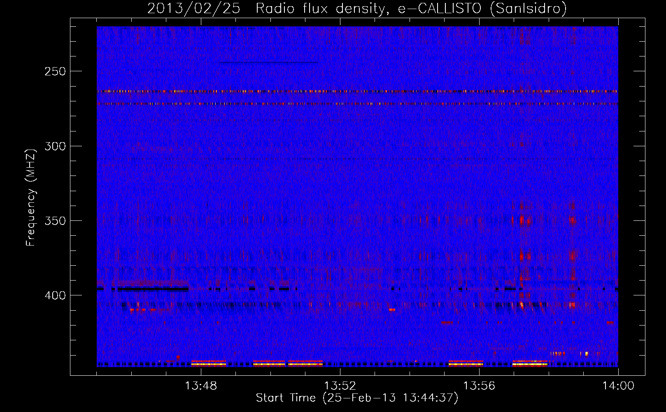The width and height of the screenshot is (666, 412).
Task: Click the 13:56 time tick label
Action: click(x=479, y=386)
